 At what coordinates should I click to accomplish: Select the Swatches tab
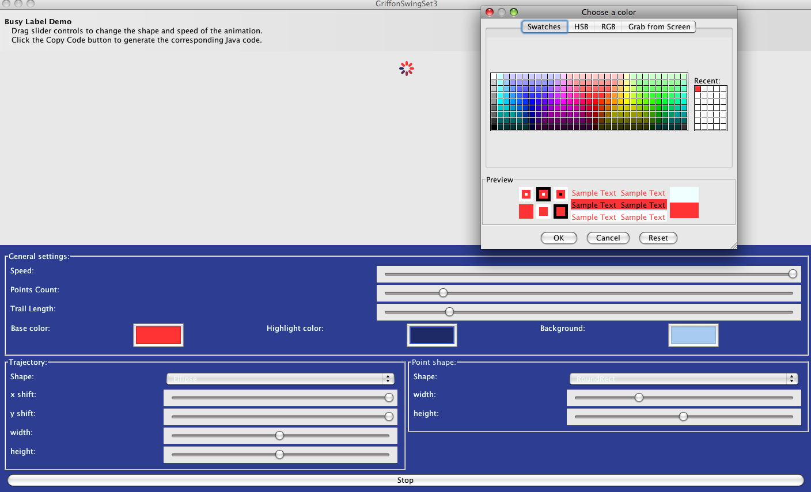[544, 27]
